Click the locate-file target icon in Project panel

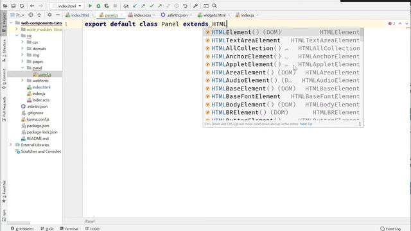[31, 15]
